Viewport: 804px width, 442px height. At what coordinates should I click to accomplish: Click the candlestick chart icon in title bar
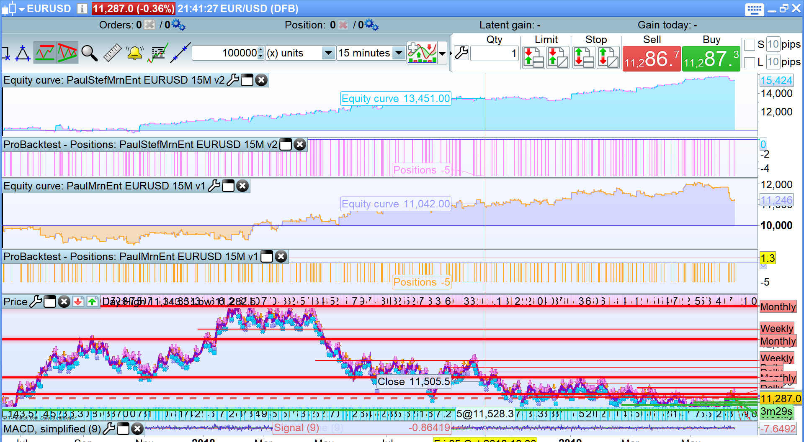pyautogui.click(x=9, y=8)
